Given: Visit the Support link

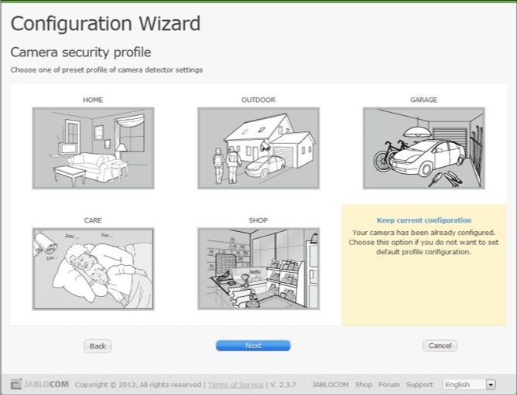Looking at the screenshot, I should (x=419, y=384).
